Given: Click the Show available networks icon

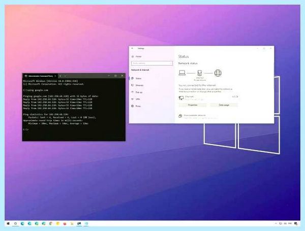Looking at the screenshot, I should pos(180,116).
